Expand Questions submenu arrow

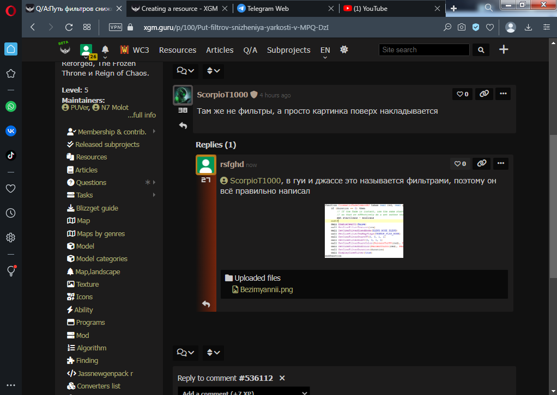point(154,182)
